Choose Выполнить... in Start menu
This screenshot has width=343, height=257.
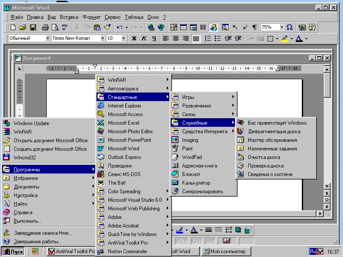pyautogui.click(x=48, y=221)
